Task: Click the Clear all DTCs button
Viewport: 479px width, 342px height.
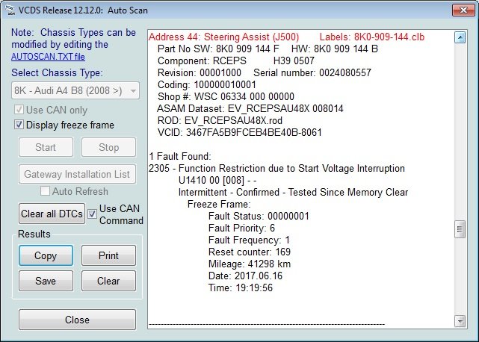Action: tap(52, 214)
